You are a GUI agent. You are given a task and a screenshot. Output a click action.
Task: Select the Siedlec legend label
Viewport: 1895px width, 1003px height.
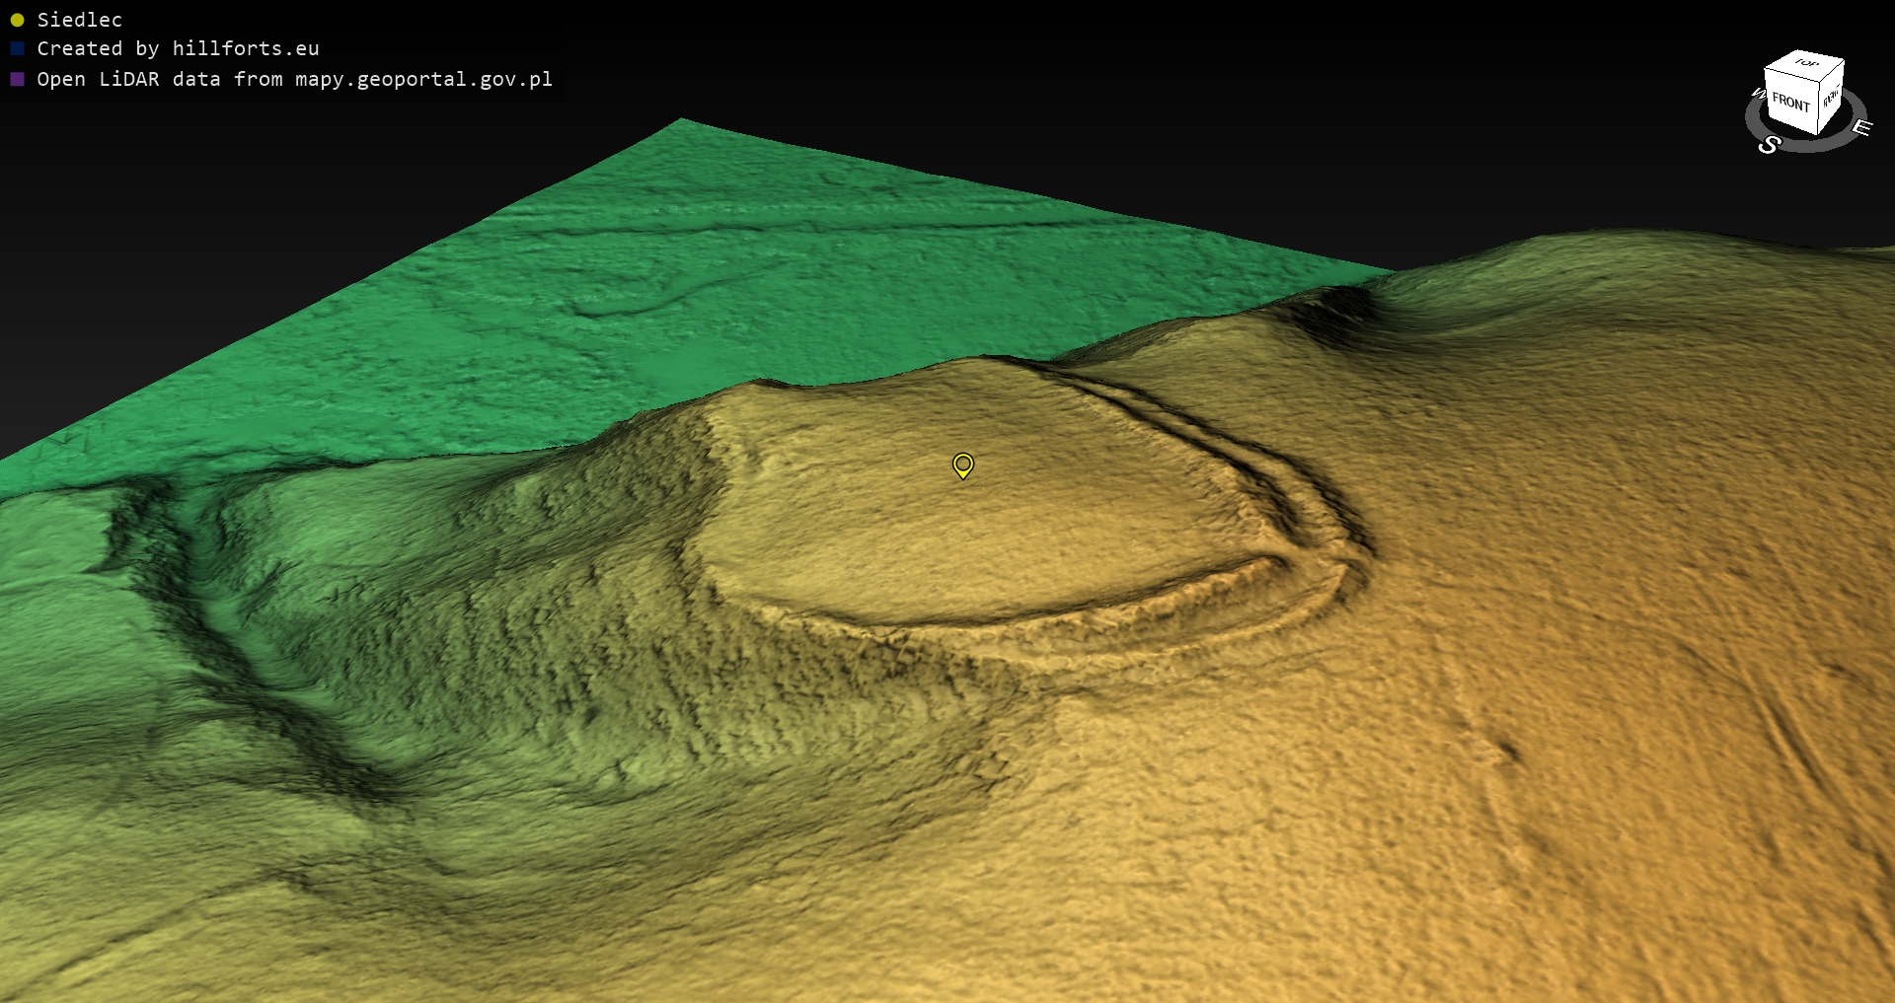coord(79,20)
